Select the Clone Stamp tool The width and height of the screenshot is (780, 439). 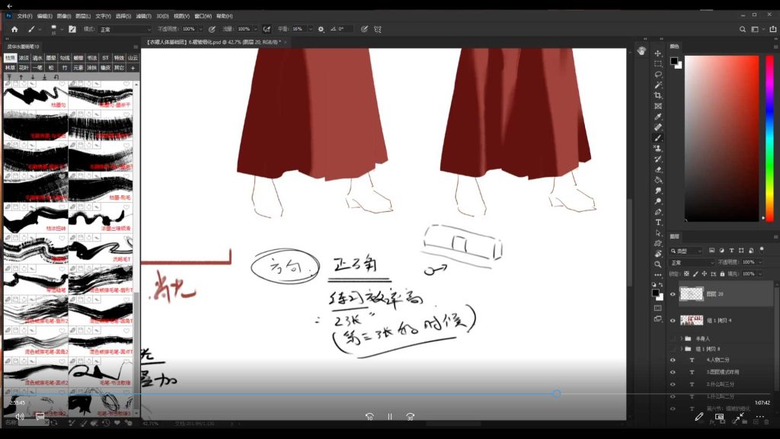click(657, 149)
